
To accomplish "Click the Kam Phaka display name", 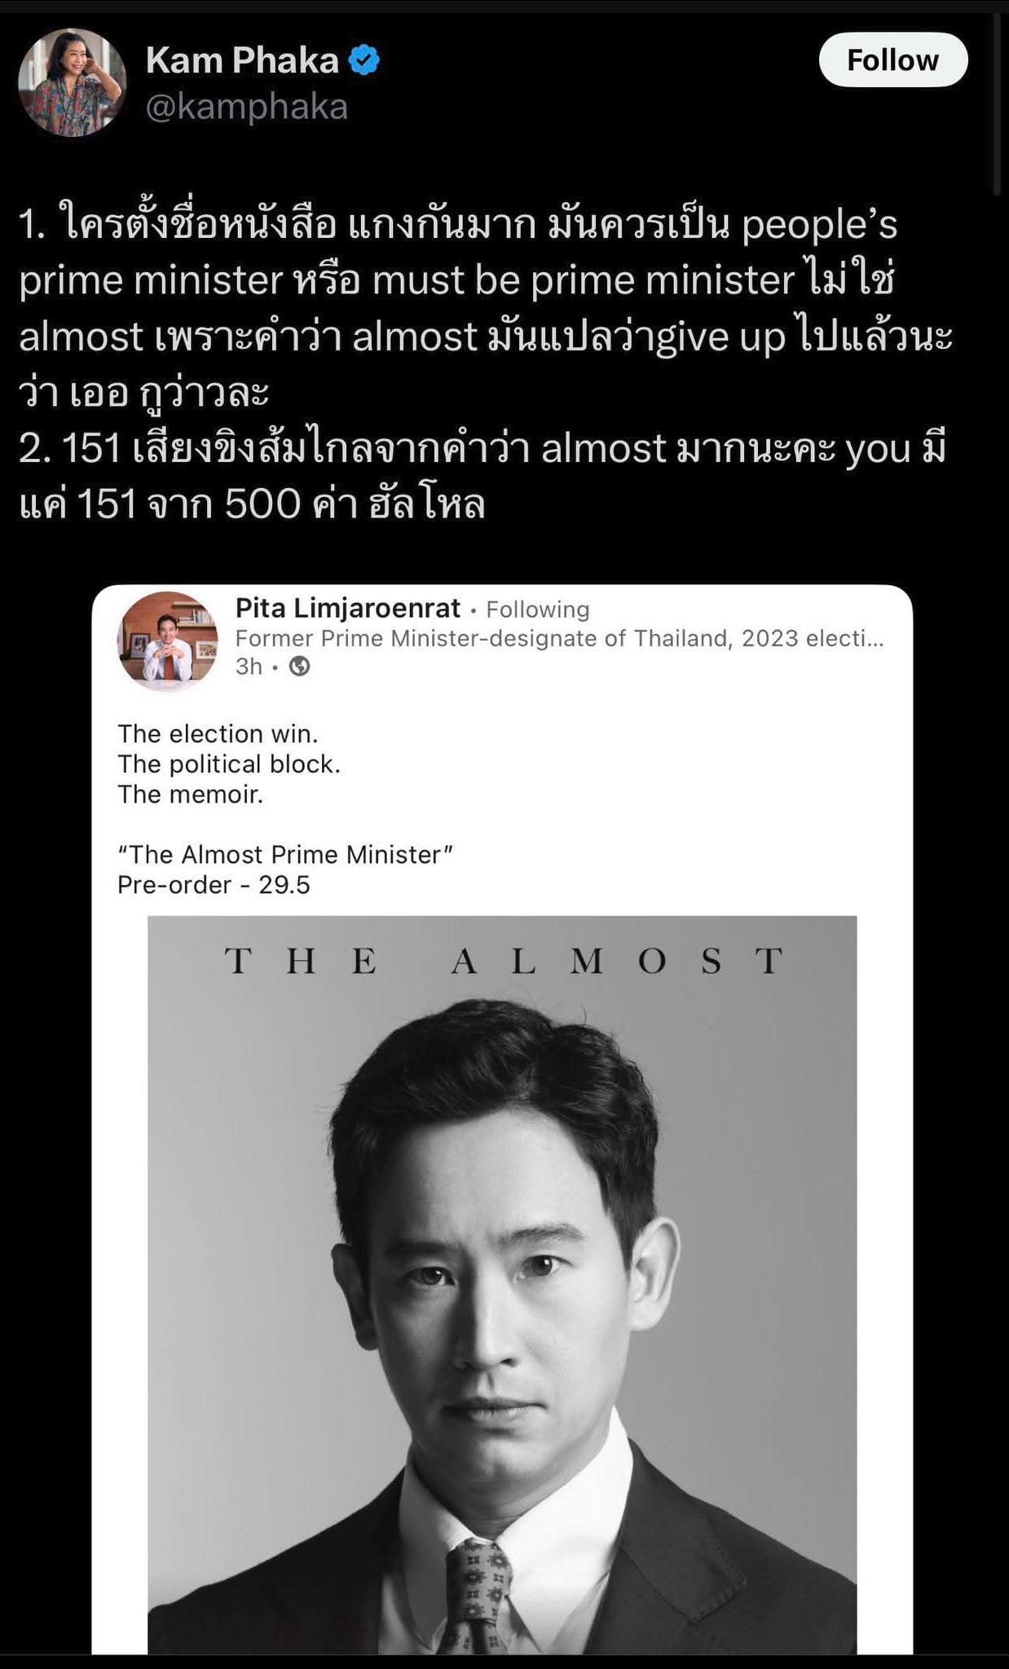I will (x=242, y=60).
